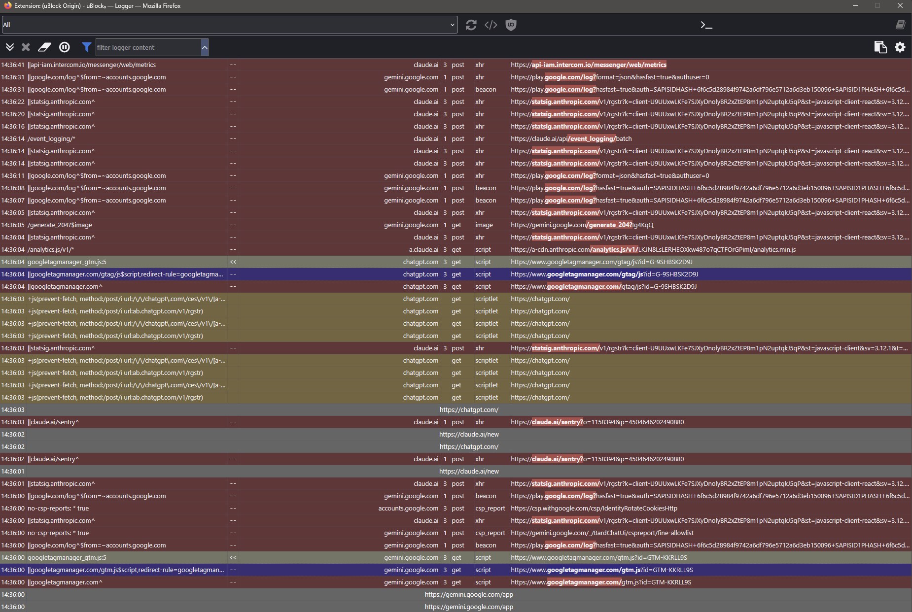Toggle logger filtering with the funnel icon
Viewport: 912px width, 612px height.
pyautogui.click(x=86, y=47)
